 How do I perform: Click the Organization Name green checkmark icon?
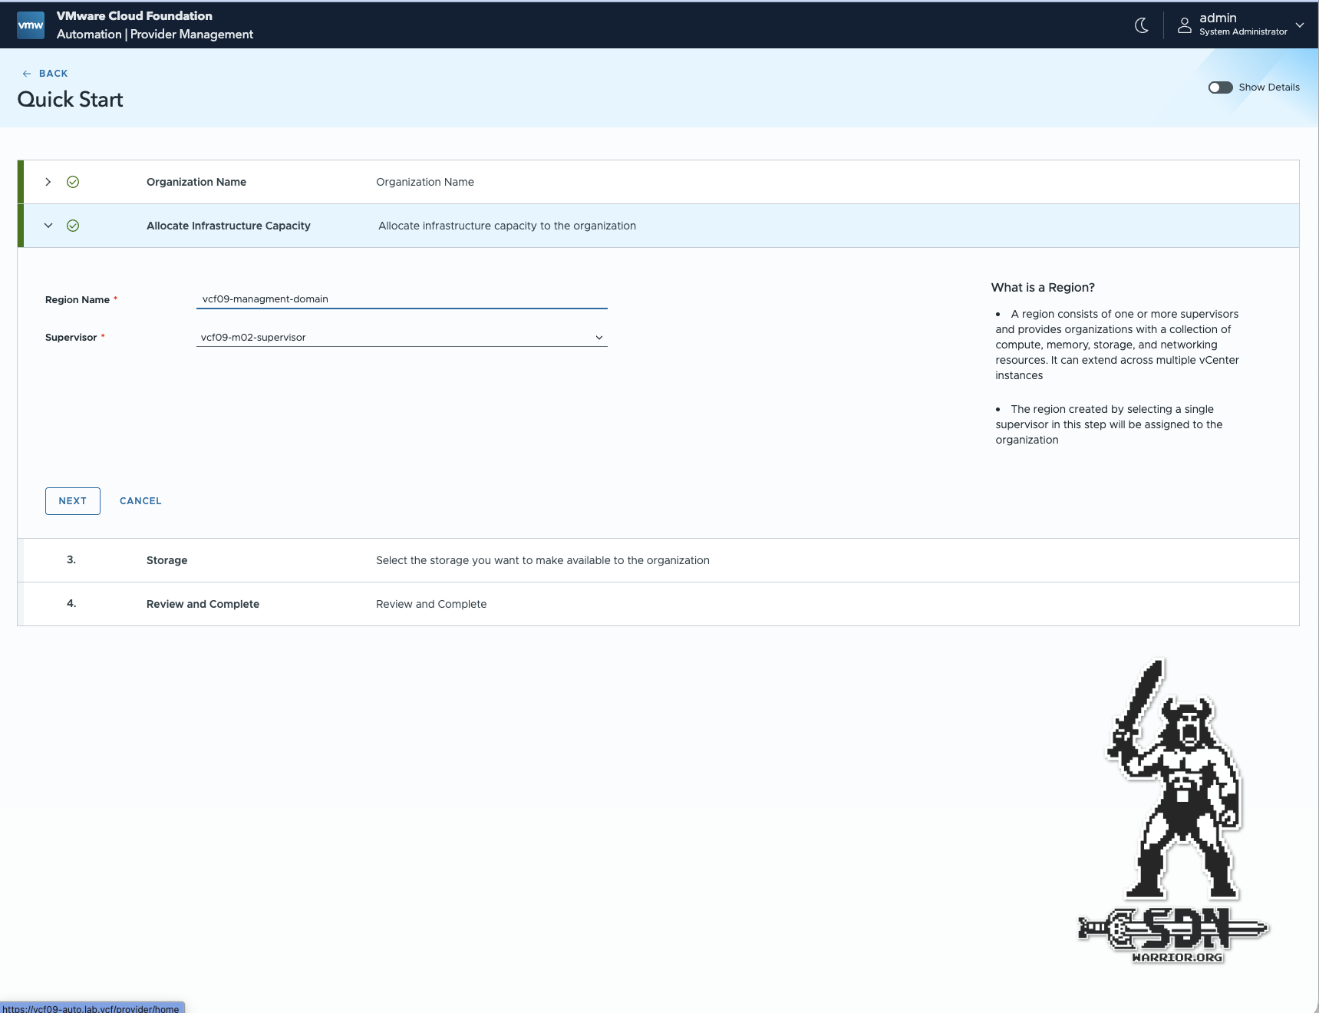point(73,182)
